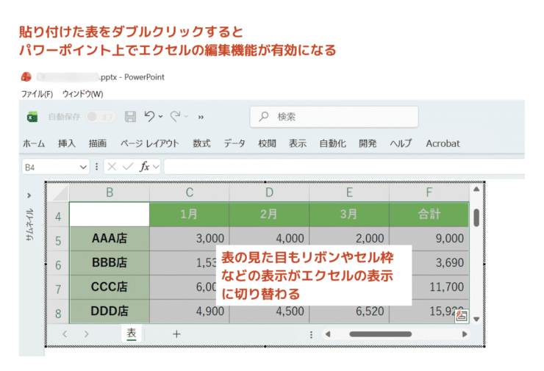Click the Excel app icon in quick access toolbar
The image size is (544, 371).
click(32, 117)
